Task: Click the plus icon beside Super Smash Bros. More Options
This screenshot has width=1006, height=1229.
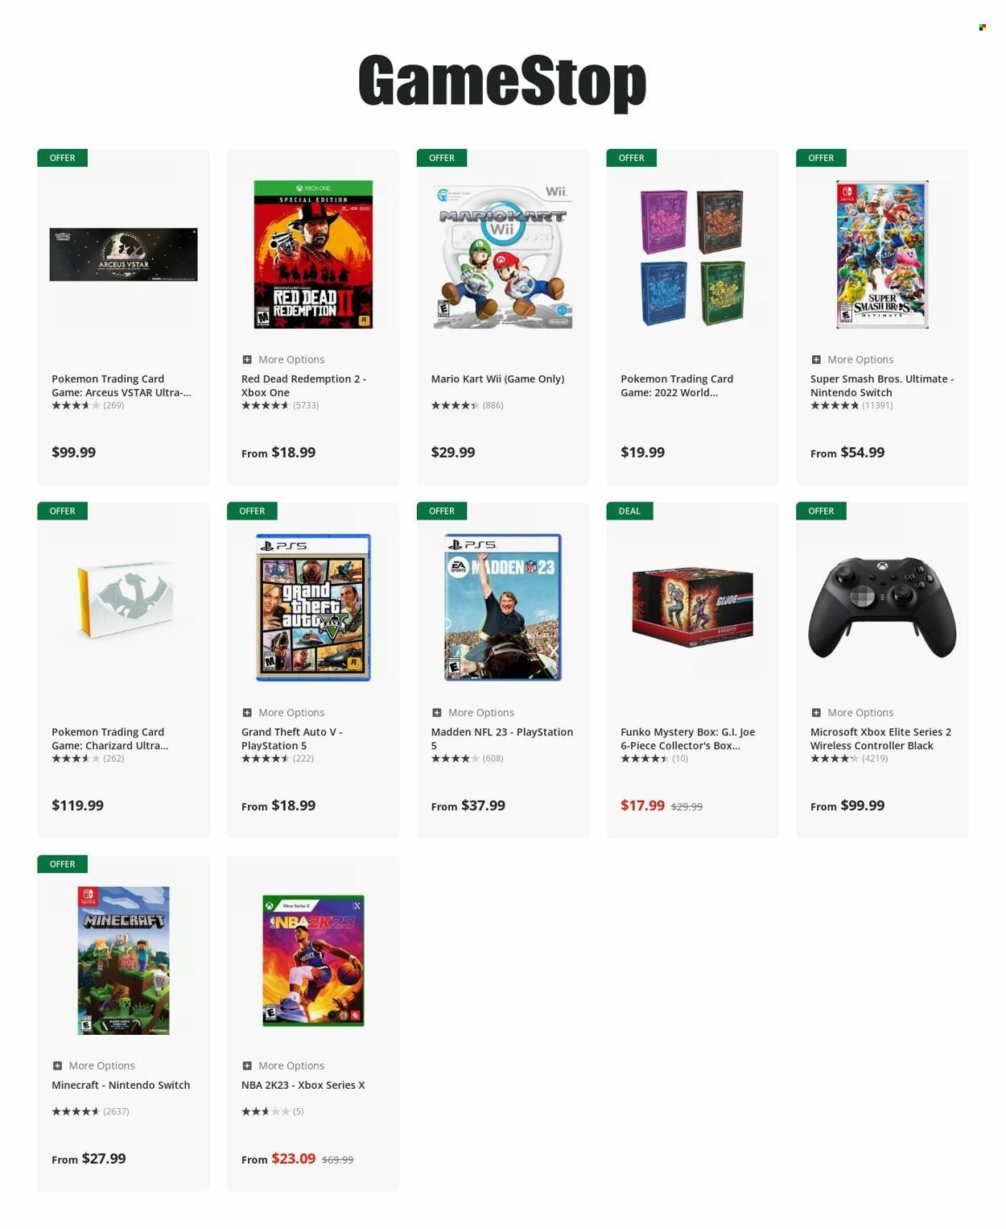Action: 816,360
